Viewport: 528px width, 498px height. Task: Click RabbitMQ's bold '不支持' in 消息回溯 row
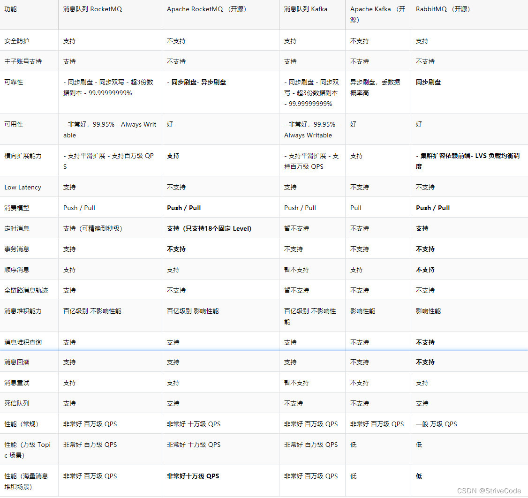click(425, 362)
